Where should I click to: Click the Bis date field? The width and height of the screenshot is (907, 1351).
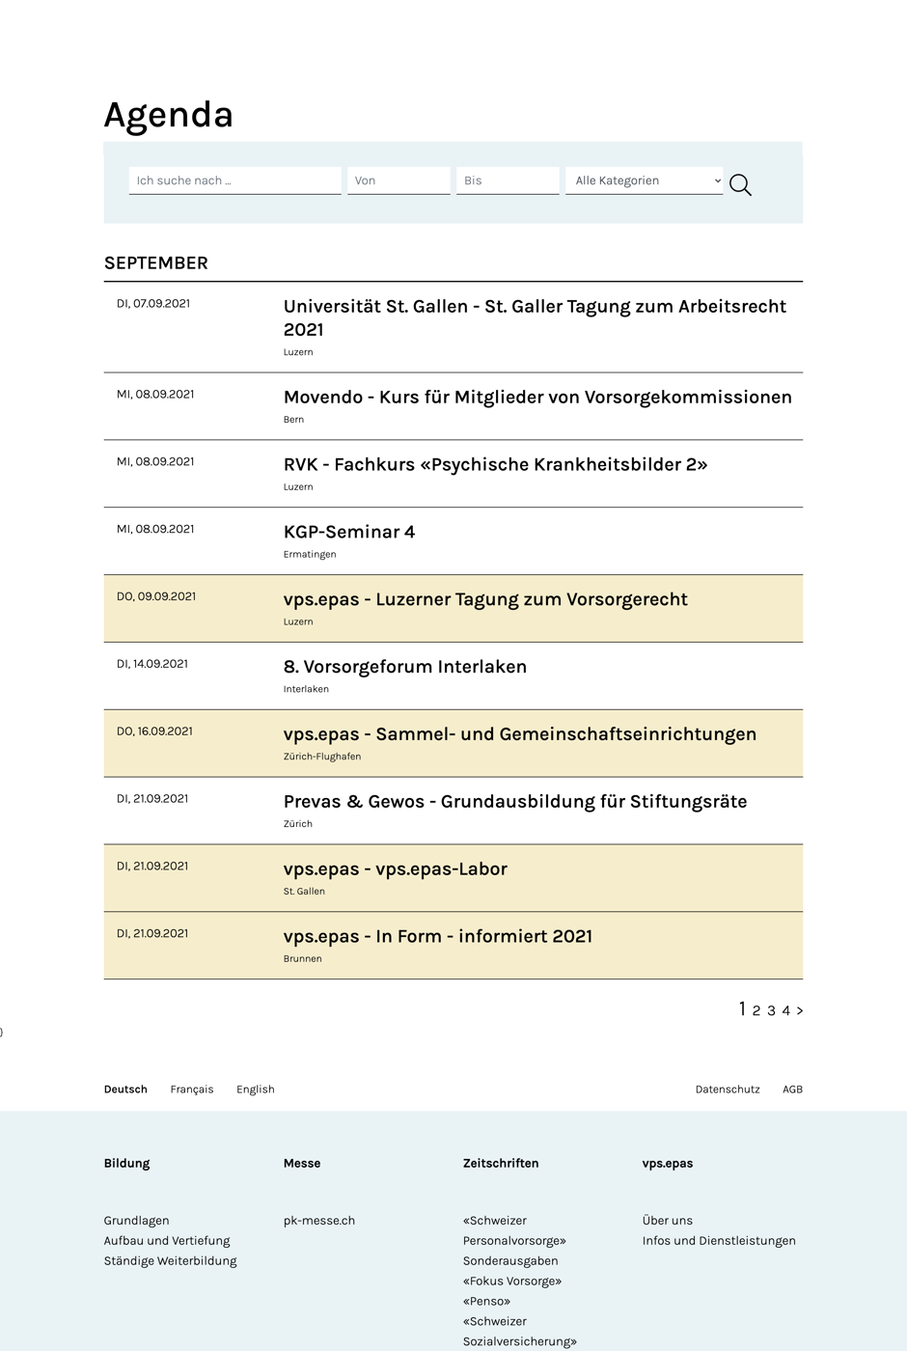[x=508, y=180]
